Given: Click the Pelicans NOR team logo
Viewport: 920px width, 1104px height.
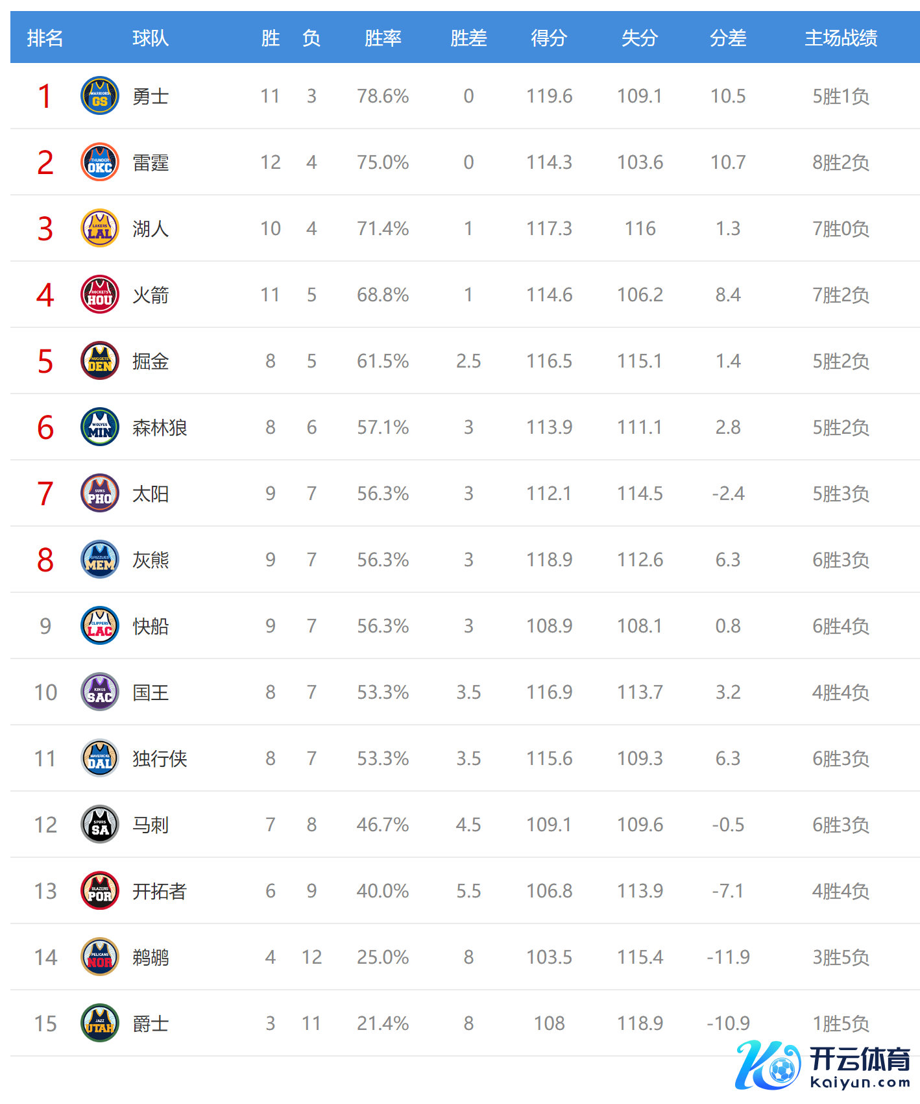Looking at the screenshot, I should tap(100, 957).
